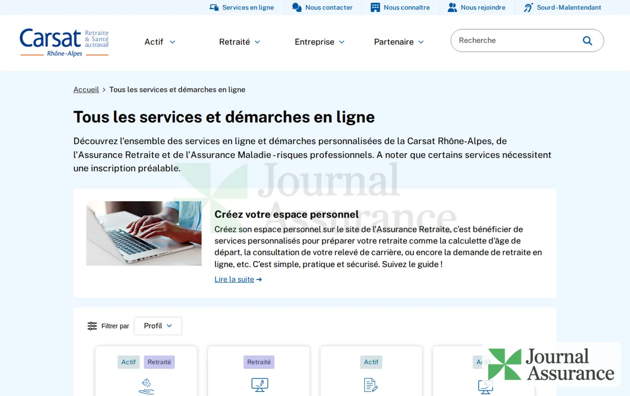Viewport: 630px width, 396px height.
Task: Click the Actif tag on the third card
Action: tap(371, 362)
